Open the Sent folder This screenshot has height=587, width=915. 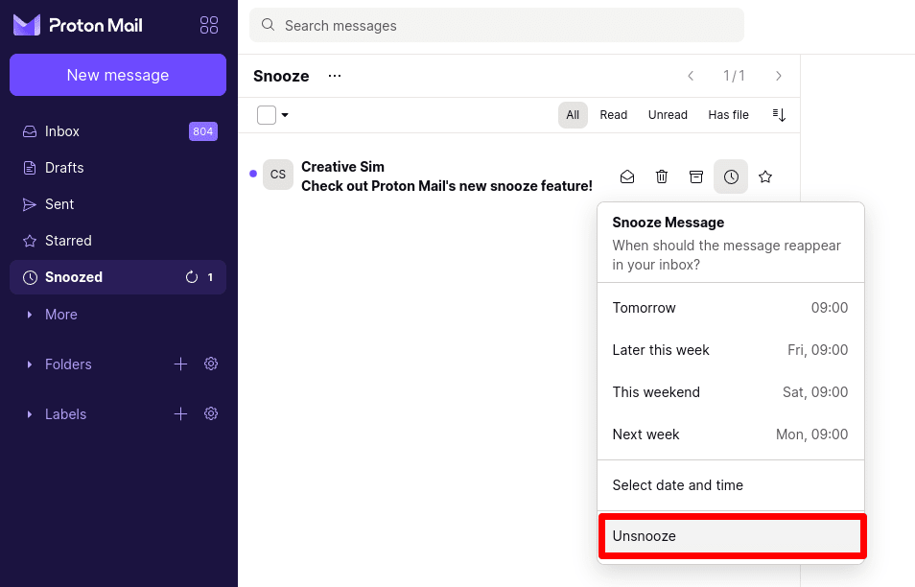tap(118, 204)
